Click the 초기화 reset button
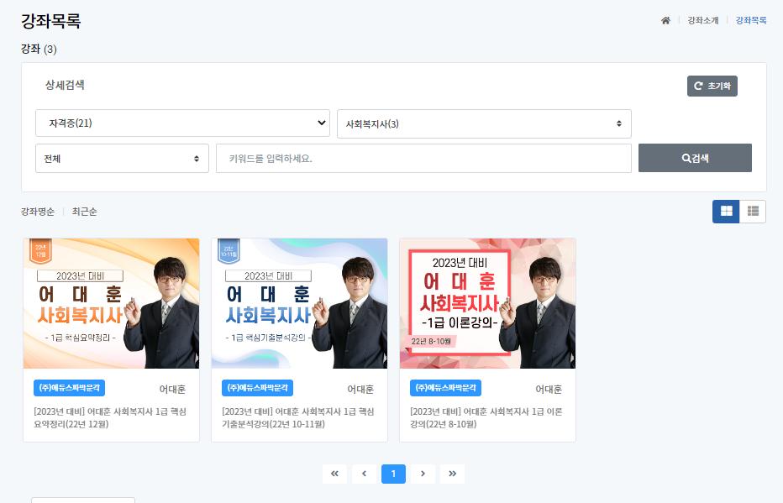 coord(712,86)
